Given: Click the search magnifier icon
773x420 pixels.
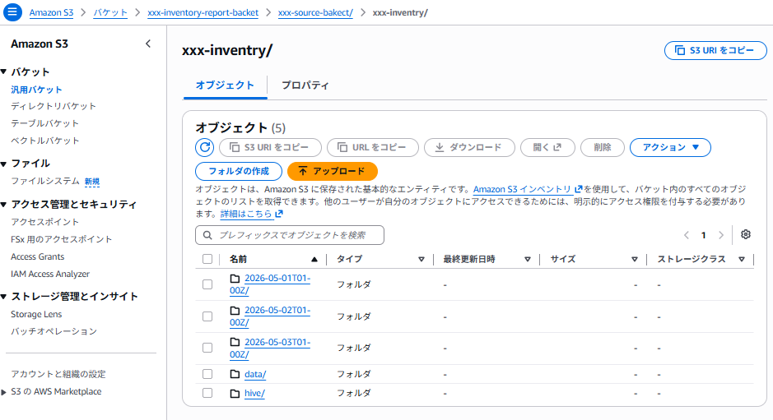Looking at the screenshot, I should pos(207,235).
